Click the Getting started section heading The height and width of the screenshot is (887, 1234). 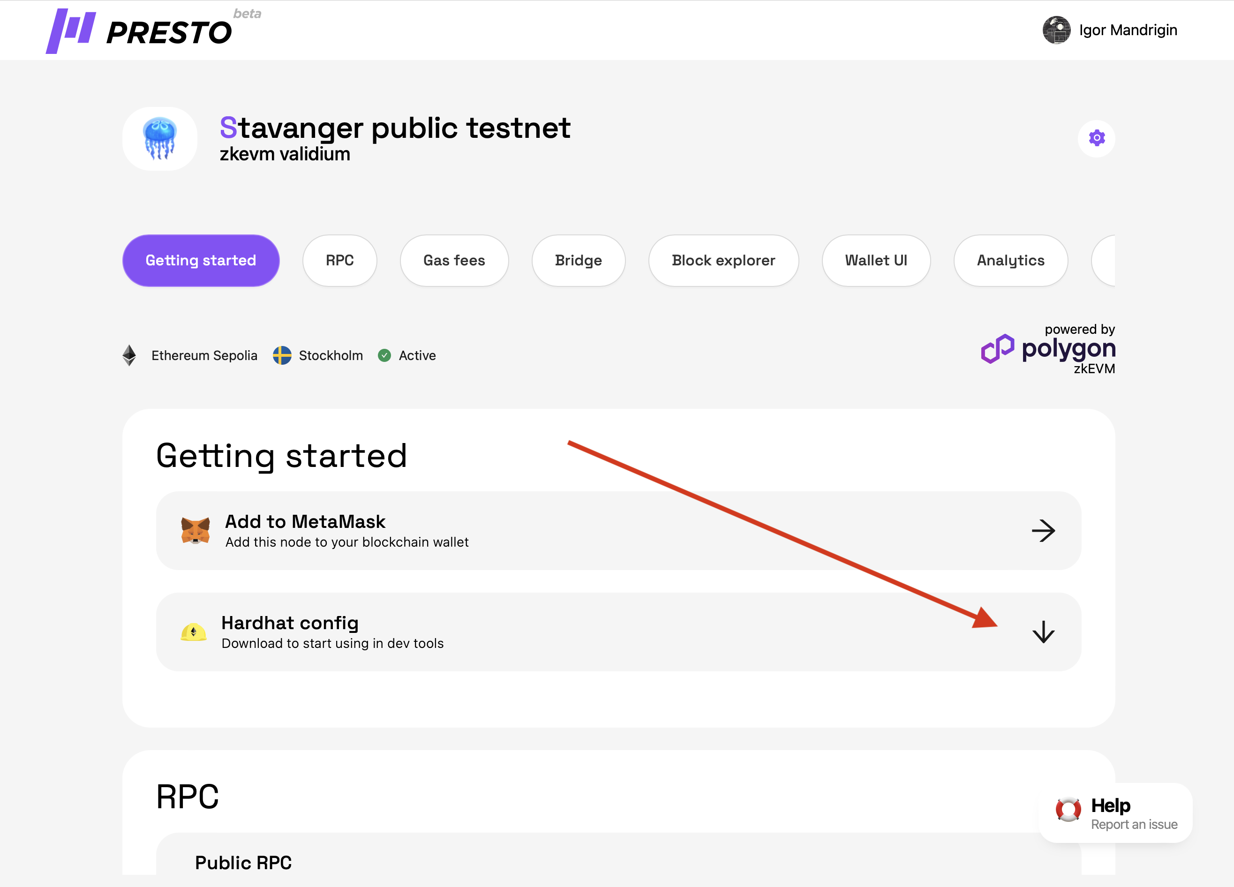[x=281, y=456]
